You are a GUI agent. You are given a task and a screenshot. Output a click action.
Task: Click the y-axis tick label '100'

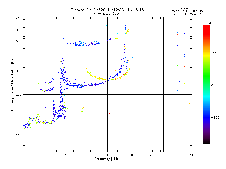(x=19, y=135)
